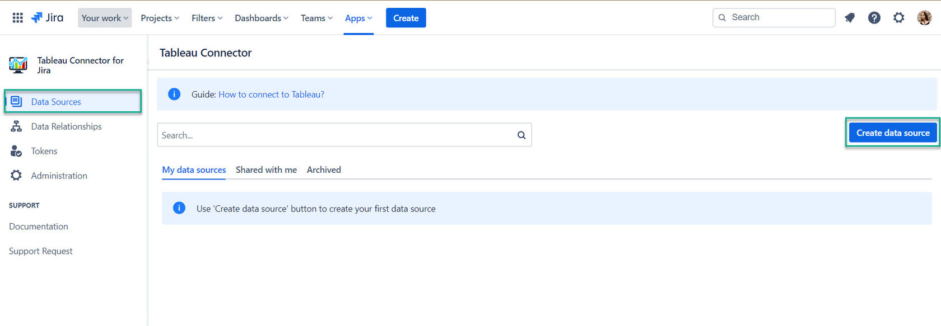The height and width of the screenshot is (326, 941).
Task: Open the How to connect to Tableau link
Action: [271, 95]
